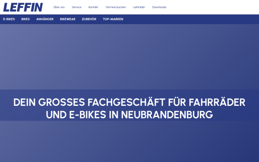Open the E-BIKES category menu
Viewport: 259px width, 162px height.
[9, 19]
